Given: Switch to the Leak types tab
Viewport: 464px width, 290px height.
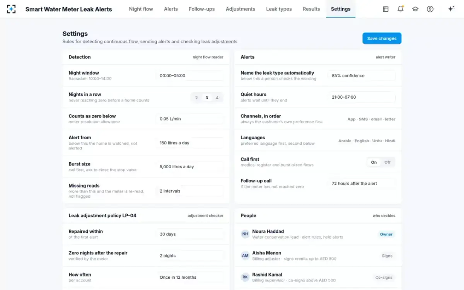Looking at the screenshot, I should (x=279, y=9).
